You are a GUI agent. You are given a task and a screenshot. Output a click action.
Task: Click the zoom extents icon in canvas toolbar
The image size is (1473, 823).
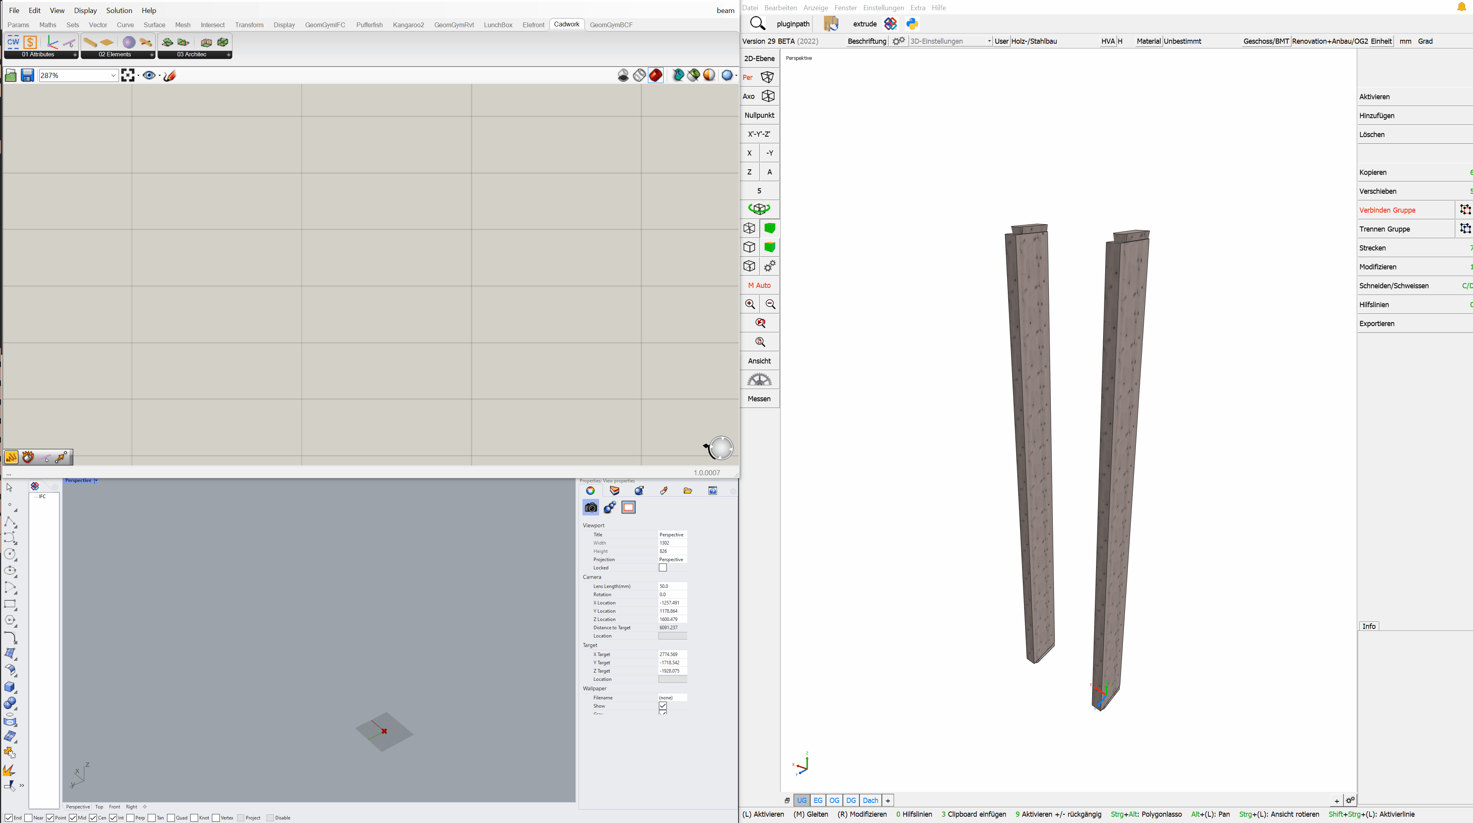pyautogui.click(x=128, y=76)
